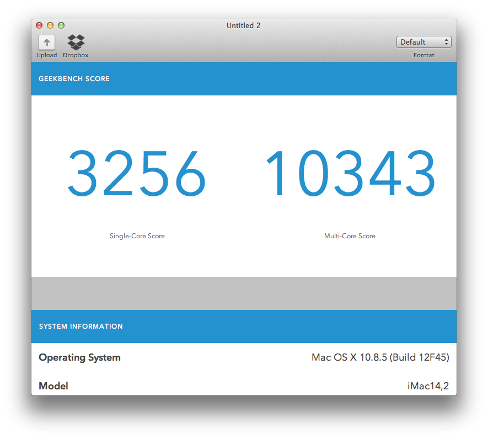Click the Upload arrow icon
The width and height of the screenshot is (488, 439).
tap(47, 42)
